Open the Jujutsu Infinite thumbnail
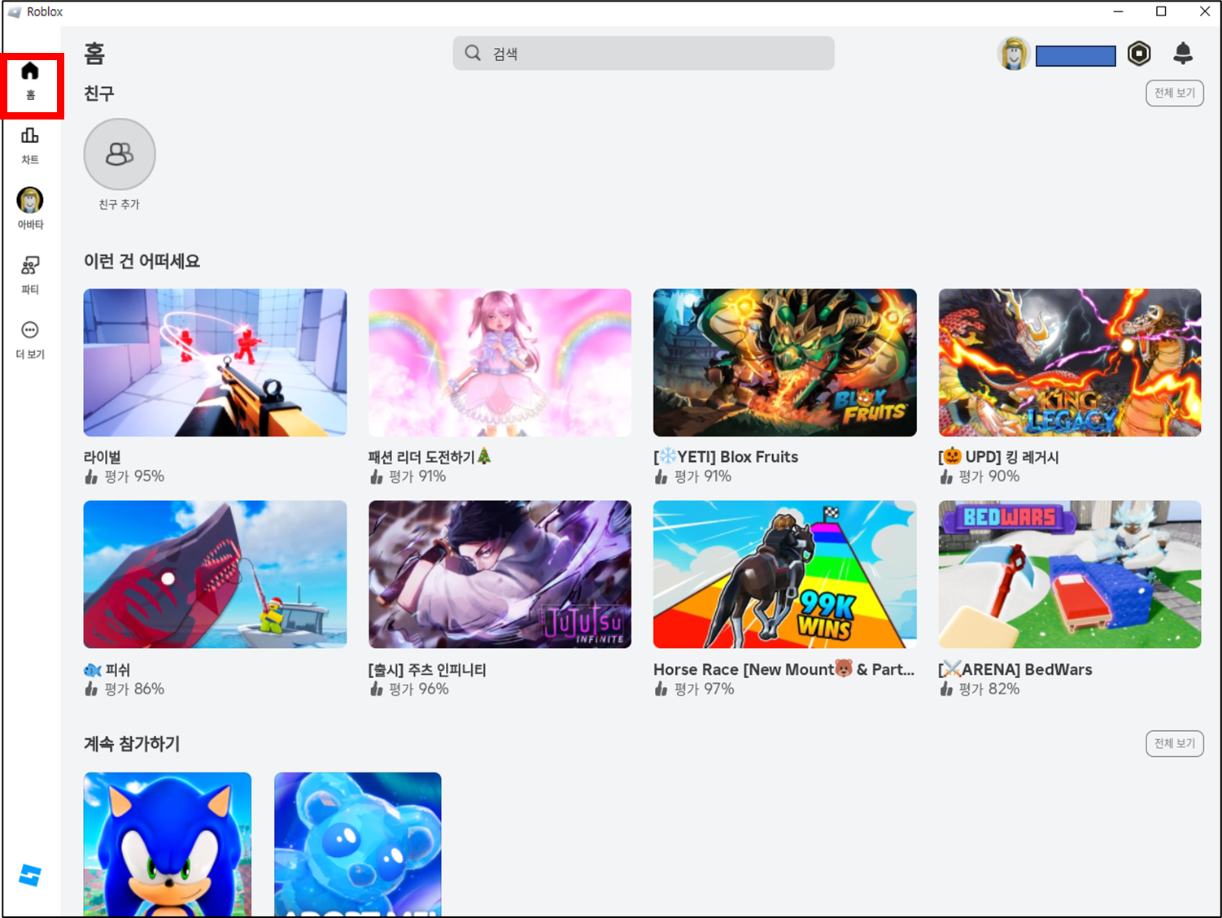Screen dimensions: 1222x918 (x=500, y=574)
